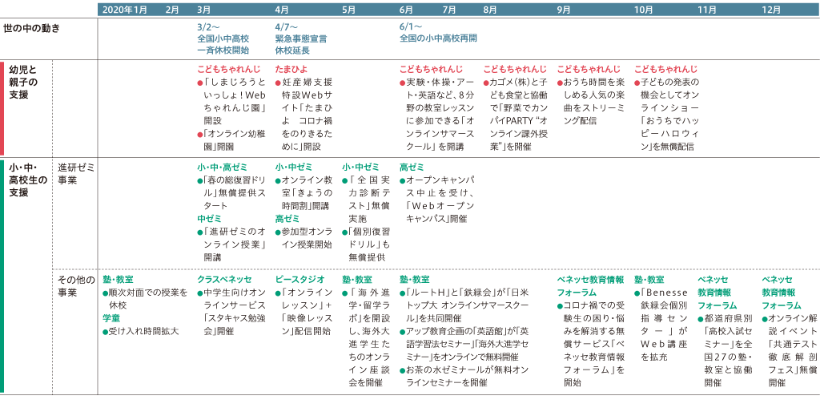Select the クラスベネッセ heading

click(223, 279)
